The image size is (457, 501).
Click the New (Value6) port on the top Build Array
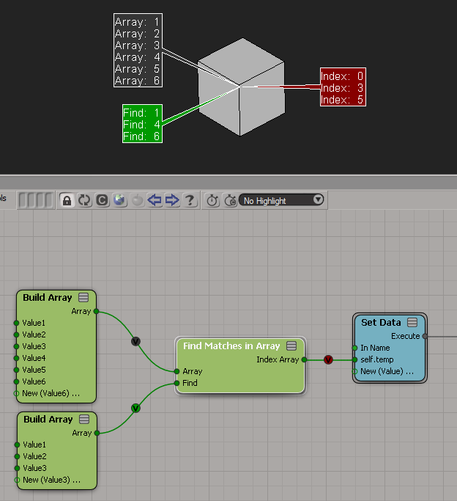click(16, 394)
